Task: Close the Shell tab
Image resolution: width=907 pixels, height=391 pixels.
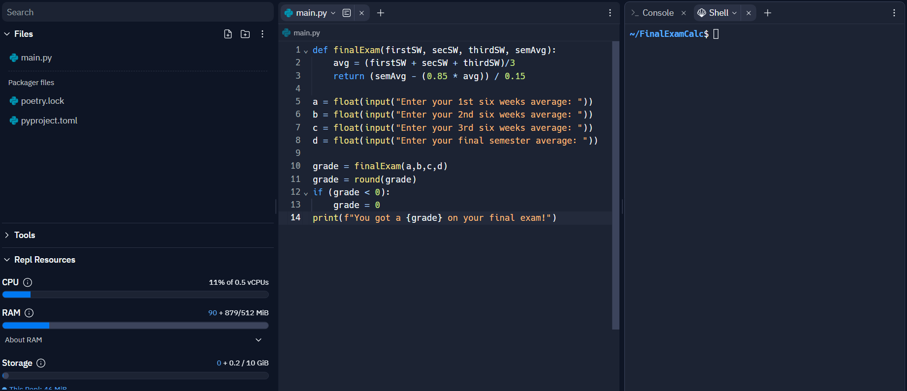Action: [748, 13]
